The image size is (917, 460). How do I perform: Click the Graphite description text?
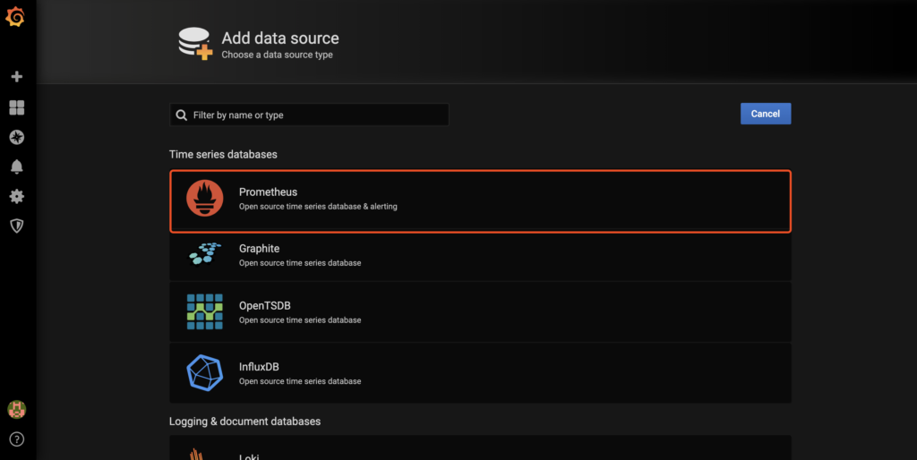tap(300, 263)
